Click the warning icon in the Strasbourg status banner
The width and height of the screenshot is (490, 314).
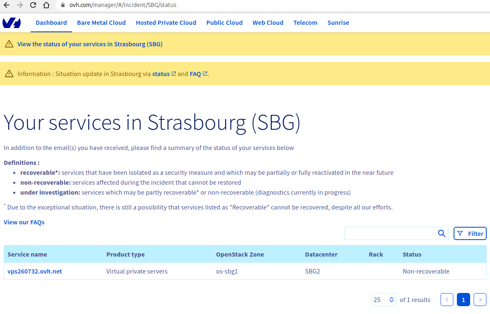click(9, 44)
